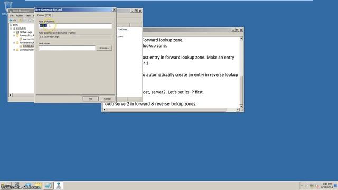
Task: Minimize the DNS Manager window
Action: coord(132,11)
